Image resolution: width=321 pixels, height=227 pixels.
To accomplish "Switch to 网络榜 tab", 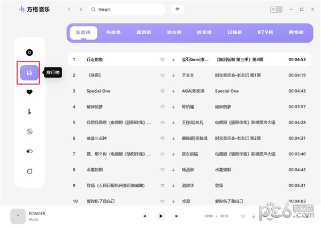I will tap(296, 32).
